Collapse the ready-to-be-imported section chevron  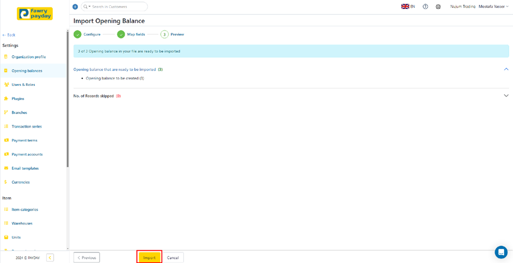506,69
